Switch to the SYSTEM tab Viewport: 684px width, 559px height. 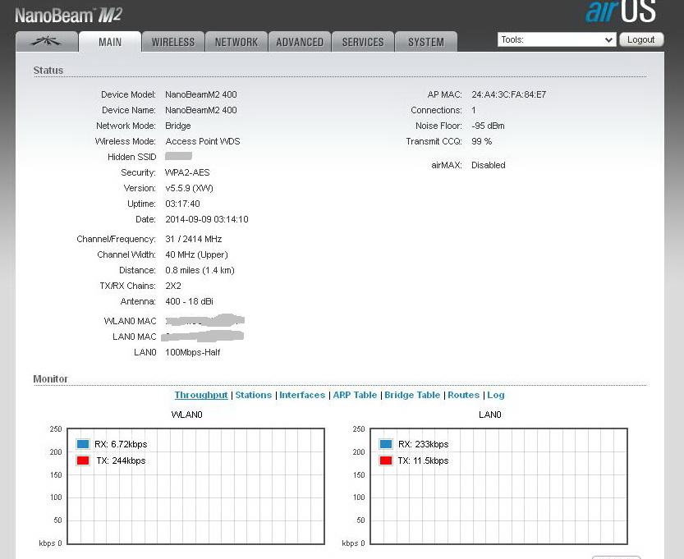coord(426,42)
